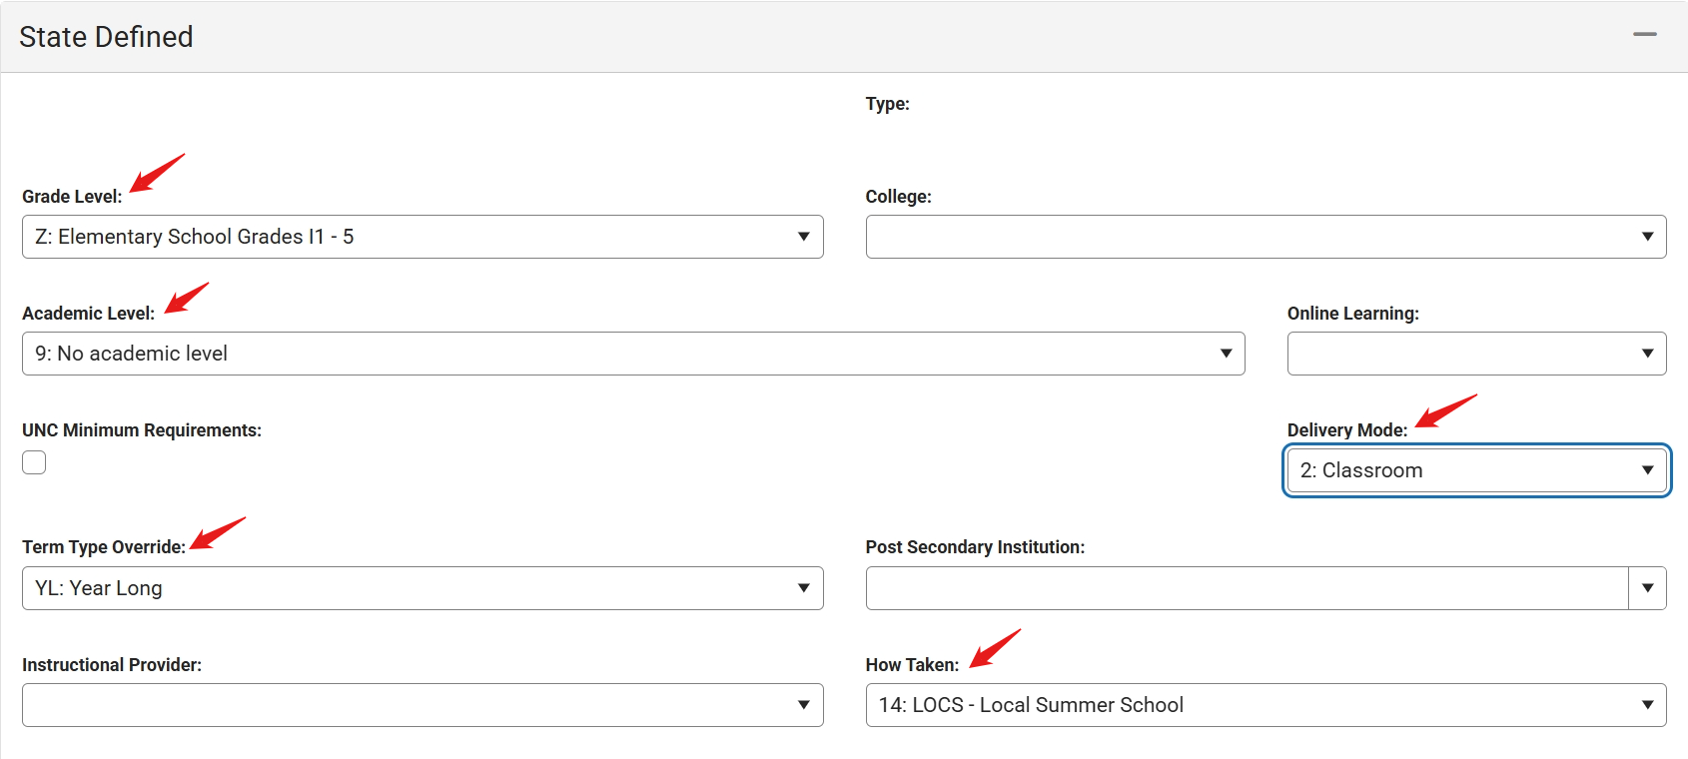Click the Grade Level field label

pyautogui.click(x=72, y=197)
